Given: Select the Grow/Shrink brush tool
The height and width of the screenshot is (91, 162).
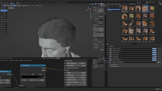Looking at the screenshot, I should coord(4,22).
